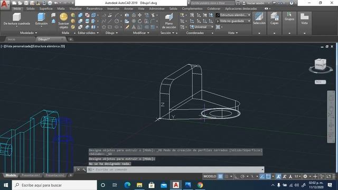Toggle MODELO space button in status bar
This screenshot has height=190, width=338.
(210, 176)
